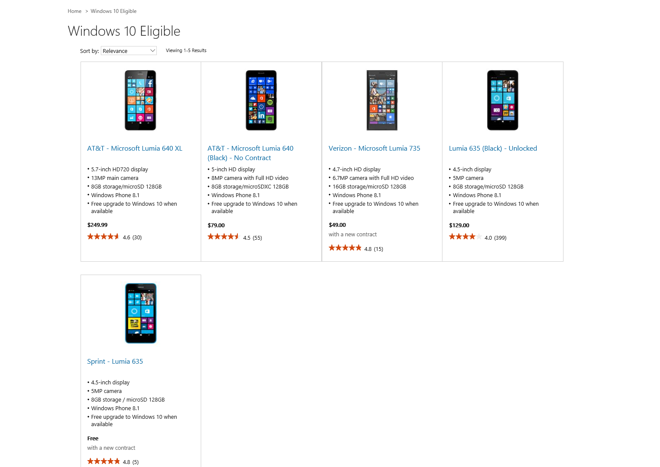Open Verizon - Microsoft Lumia 735 title

[x=374, y=148]
